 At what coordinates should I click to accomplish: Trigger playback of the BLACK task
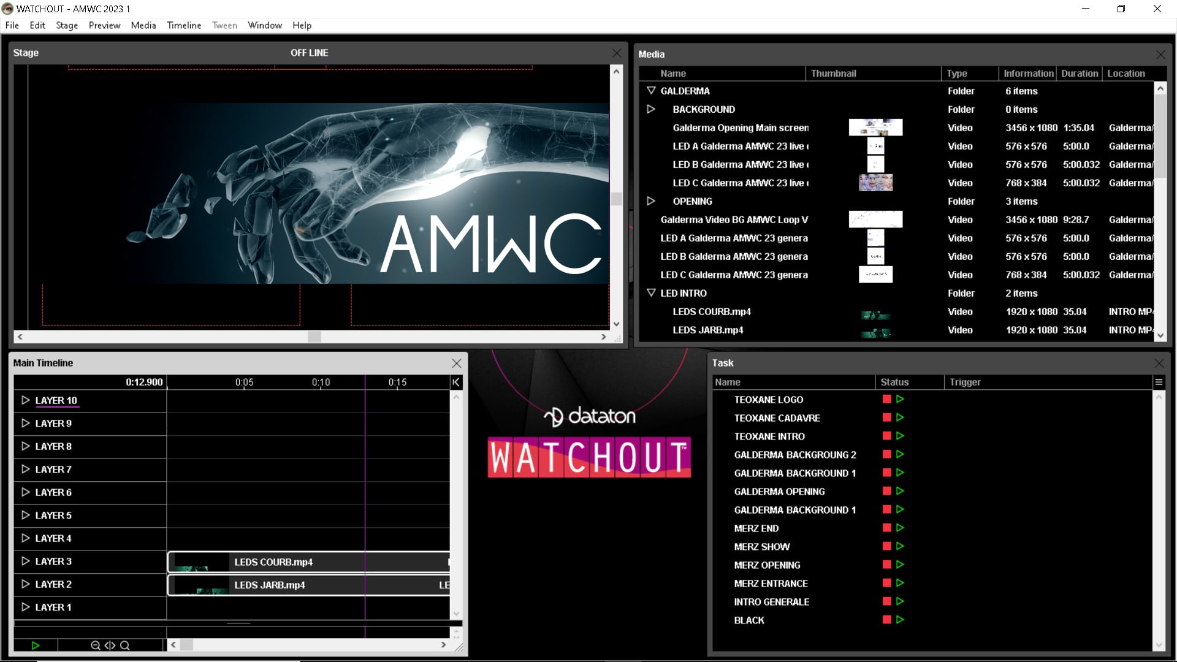point(900,620)
